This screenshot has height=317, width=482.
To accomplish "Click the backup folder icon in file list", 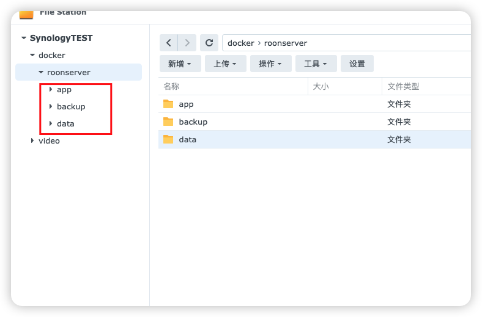I will pyautogui.click(x=169, y=122).
